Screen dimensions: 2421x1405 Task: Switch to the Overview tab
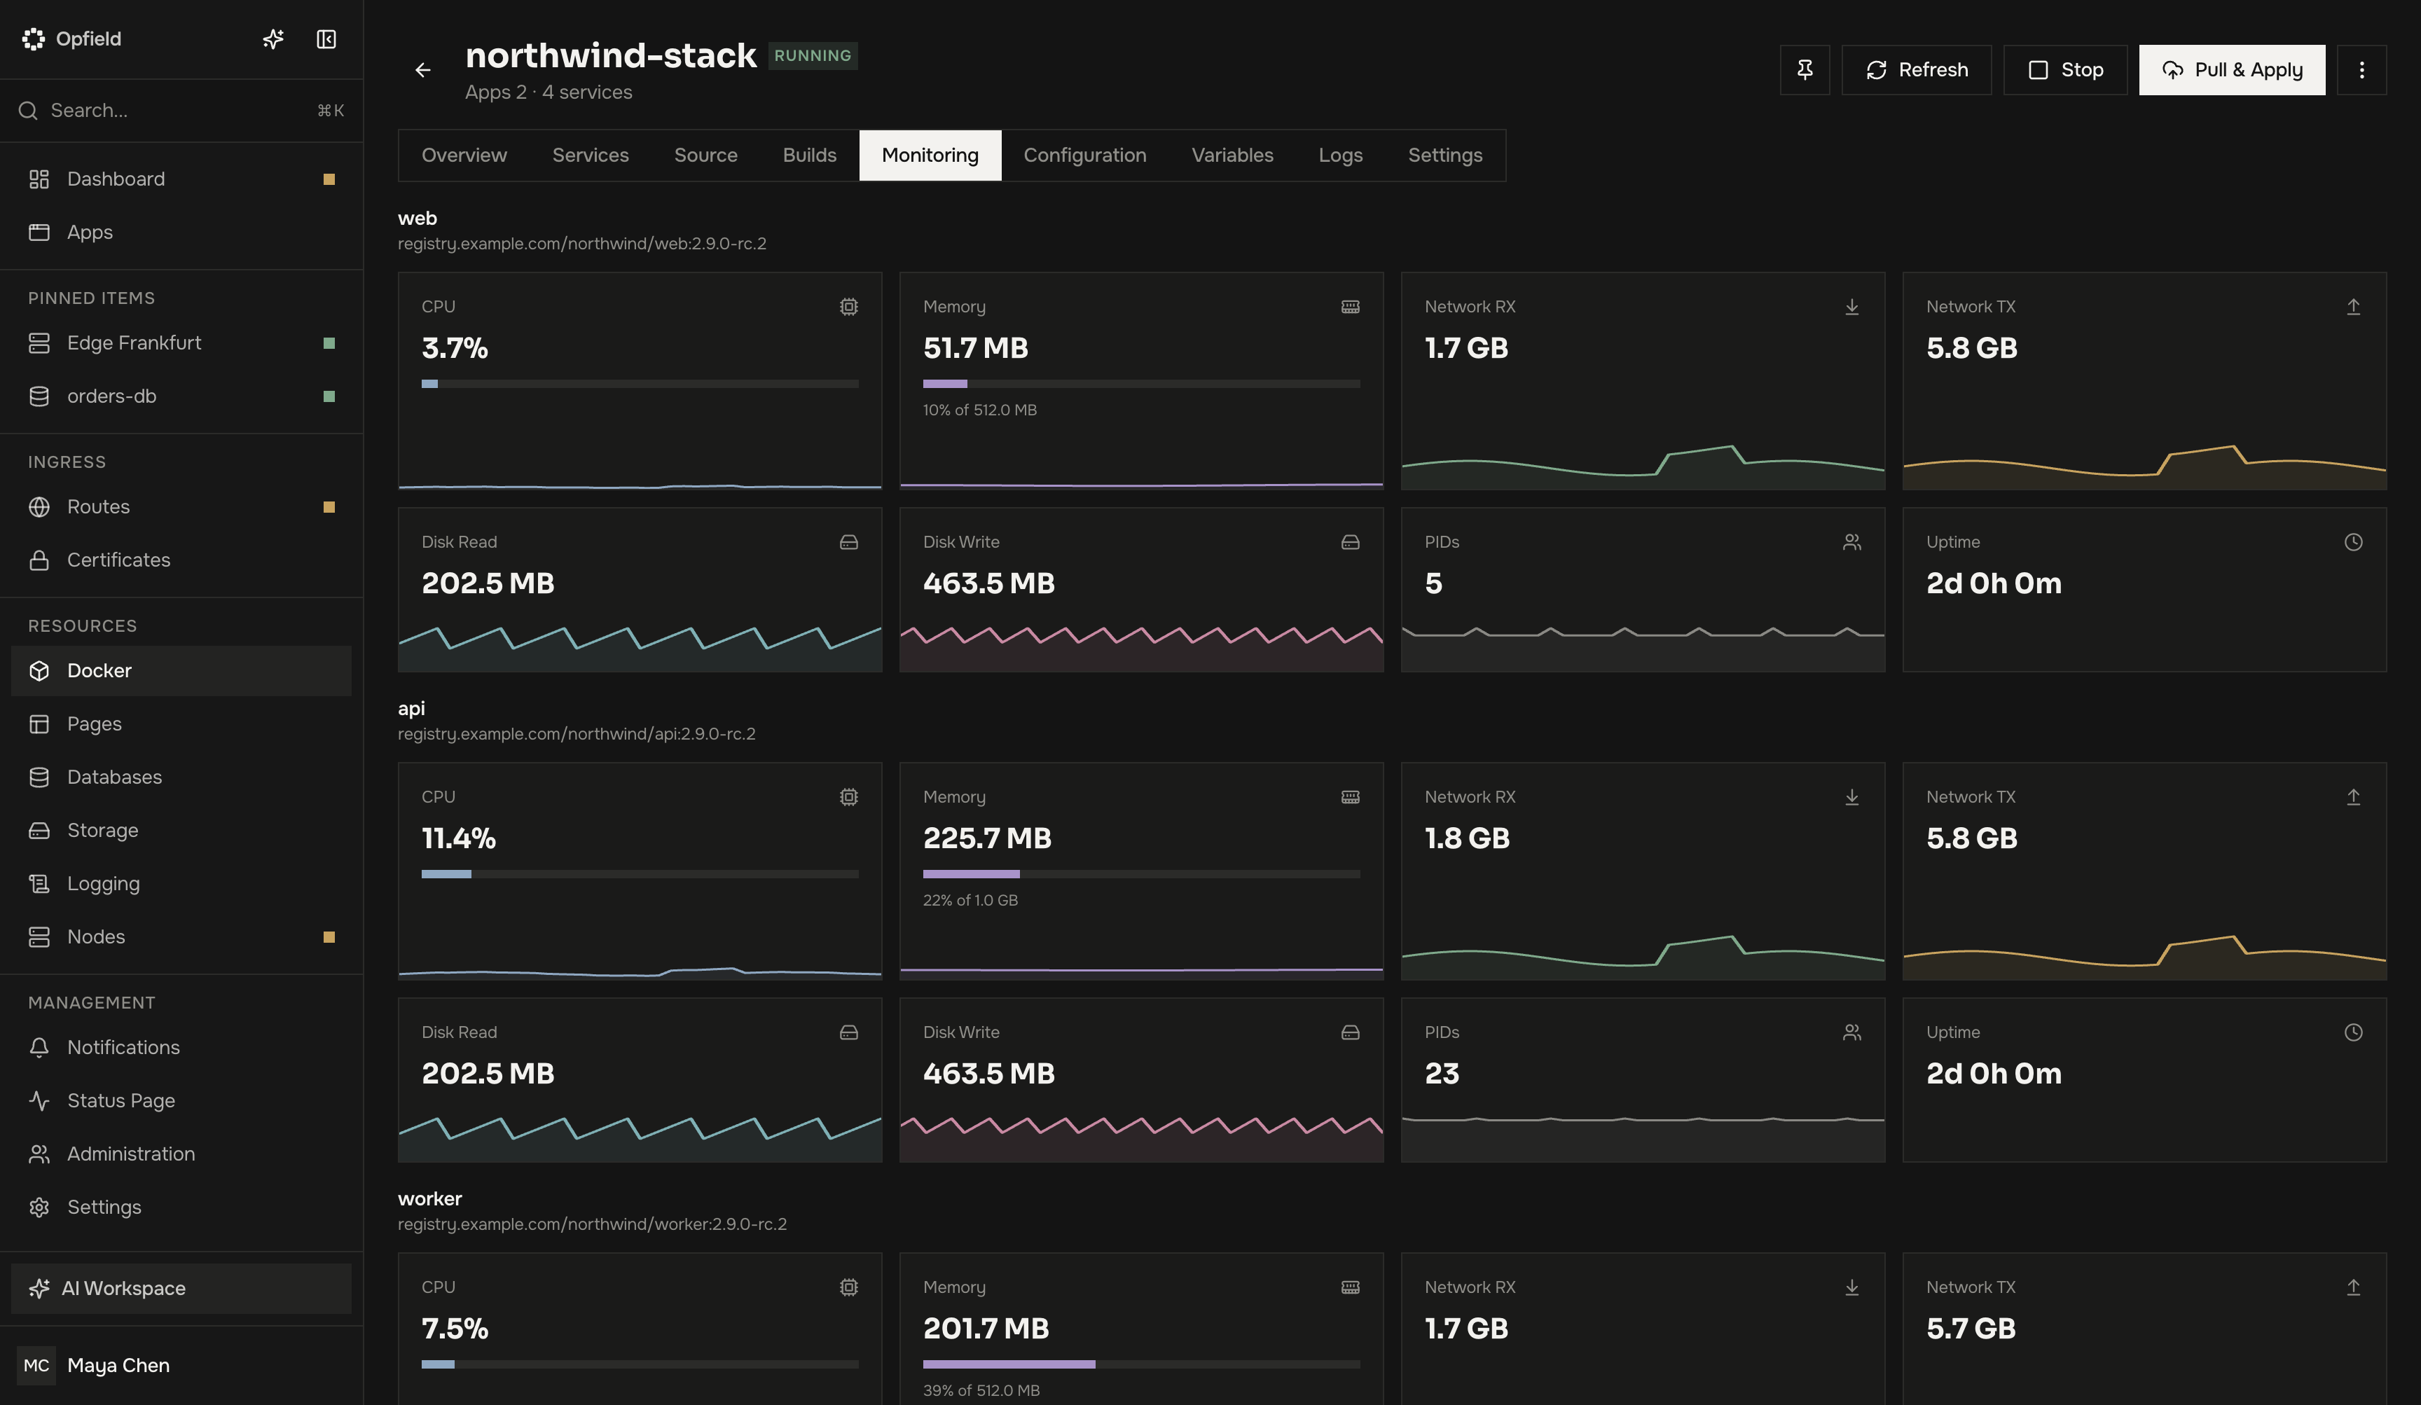pos(464,155)
